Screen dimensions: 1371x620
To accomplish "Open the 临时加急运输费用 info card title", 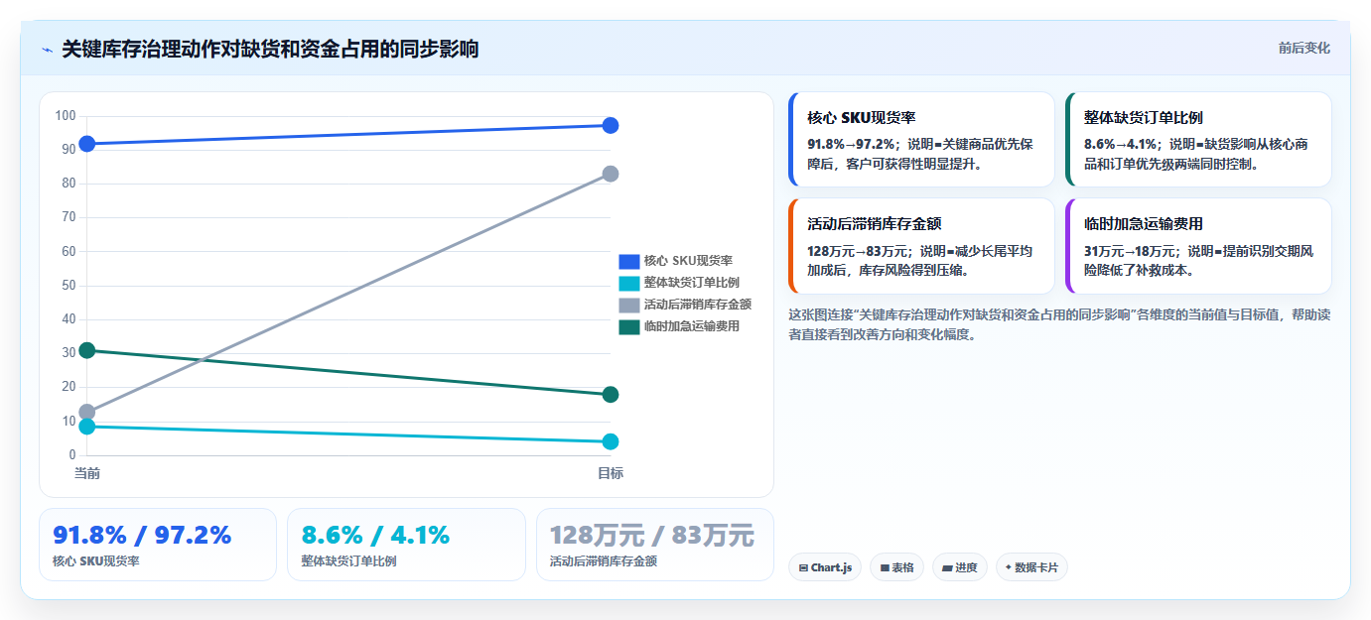I will click(x=1144, y=224).
